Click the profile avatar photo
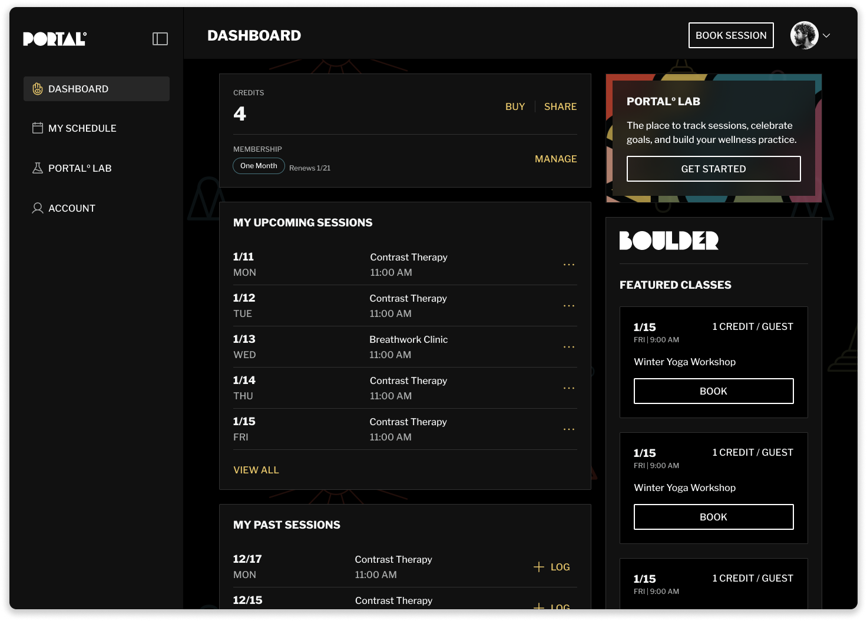Viewport: 867px width, 621px height. [x=804, y=35]
